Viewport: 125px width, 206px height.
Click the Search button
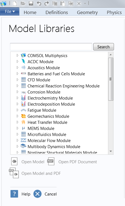pos(103,47)
